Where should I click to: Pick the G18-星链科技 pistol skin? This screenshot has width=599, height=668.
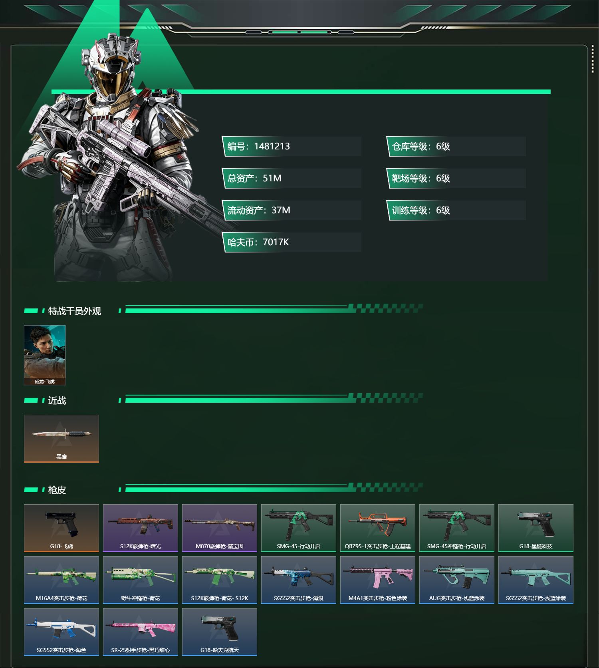coord(536,528)
